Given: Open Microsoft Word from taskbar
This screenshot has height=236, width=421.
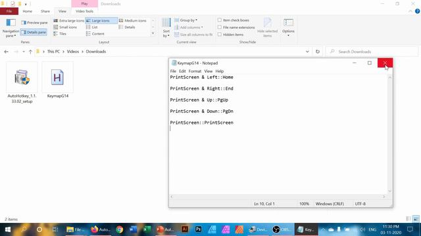Looking at the screenshot, I should [133, 229].
